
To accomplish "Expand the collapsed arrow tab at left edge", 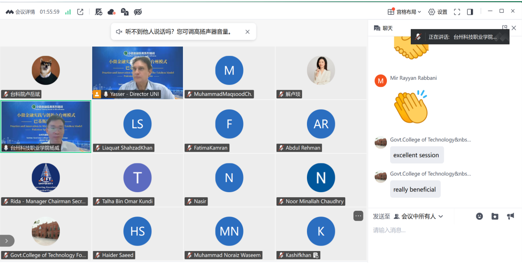I will click(7, 241).
